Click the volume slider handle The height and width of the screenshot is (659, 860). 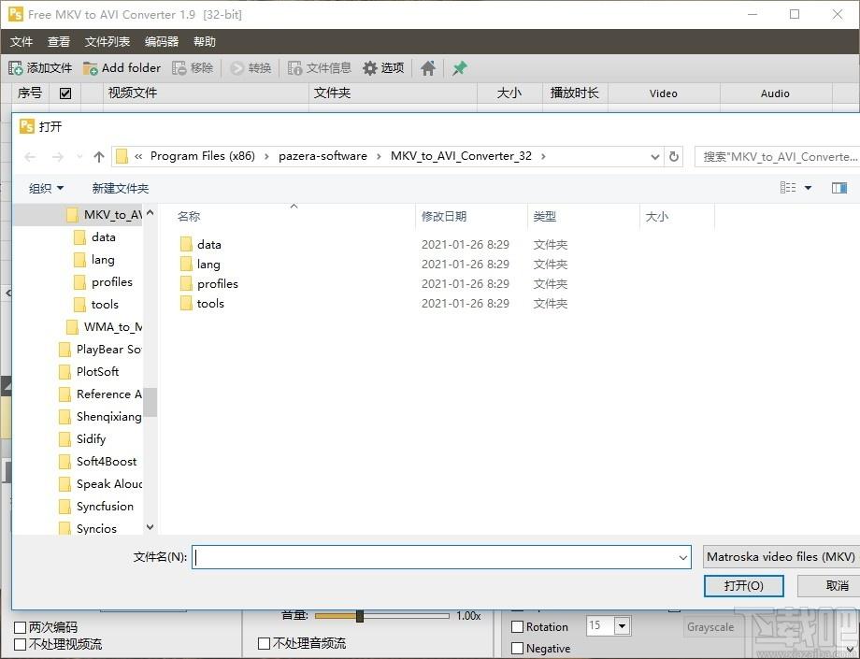pyautogui.click(x=360, y=616)
